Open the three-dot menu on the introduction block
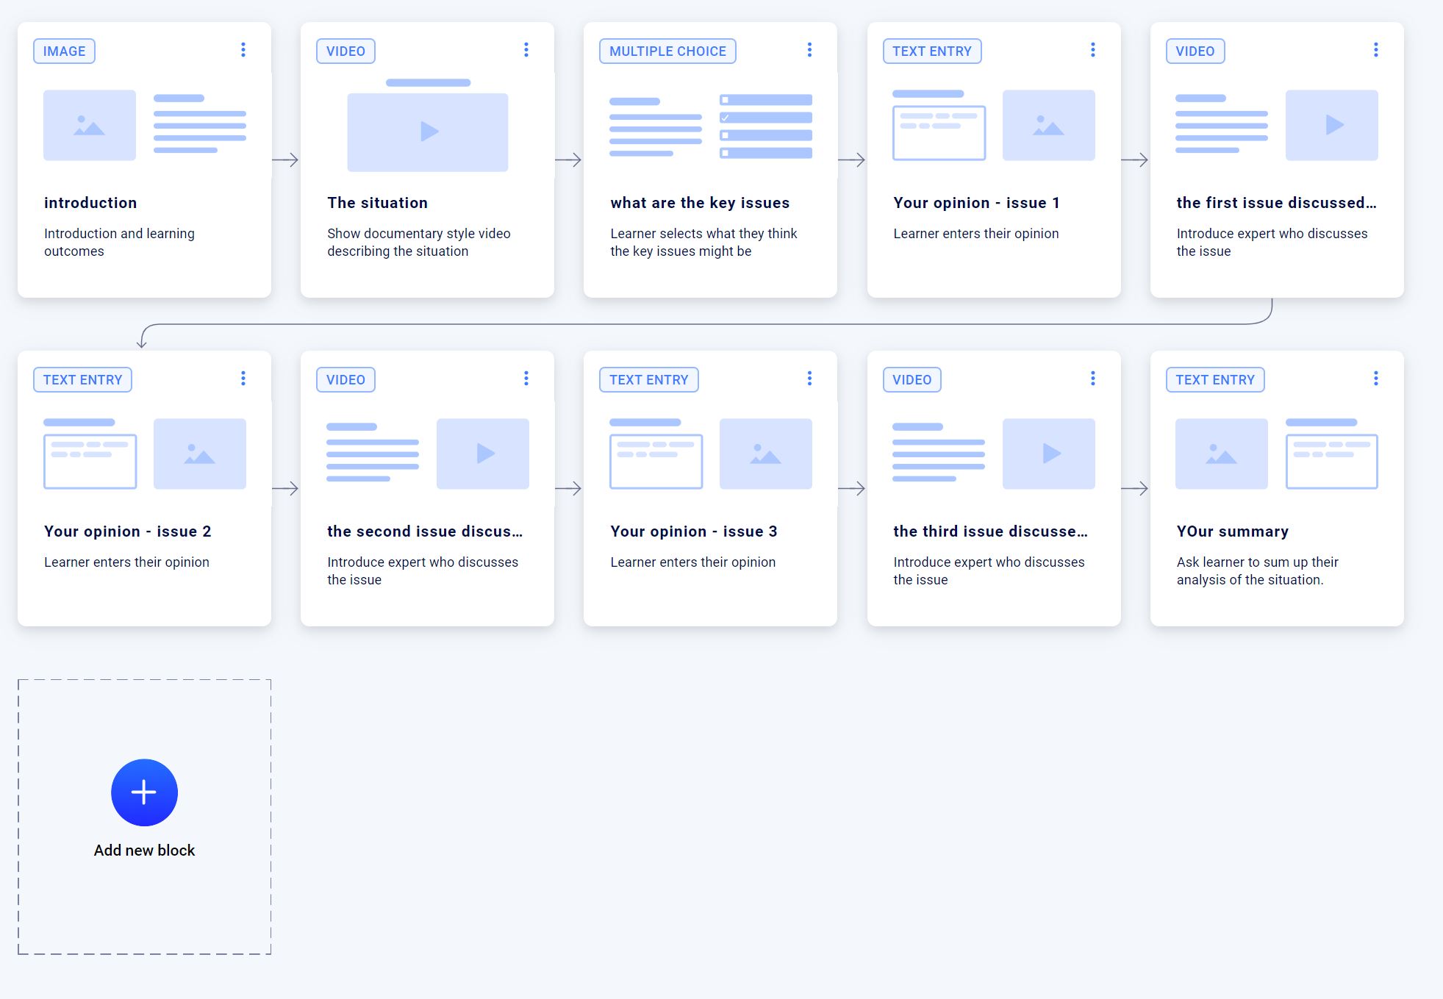 [x=243, y=50]
